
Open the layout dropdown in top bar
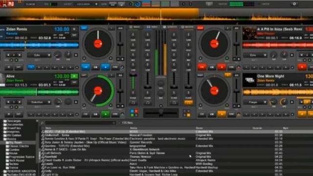tap(86, 4)
